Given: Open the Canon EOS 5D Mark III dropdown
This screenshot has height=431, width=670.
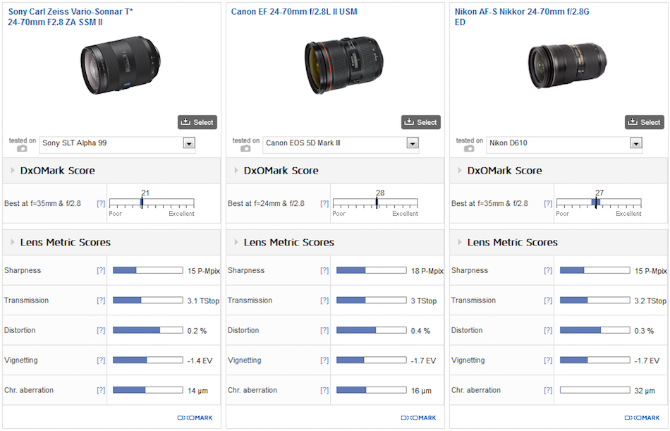Looking at the screenshot, I should 412,143.
